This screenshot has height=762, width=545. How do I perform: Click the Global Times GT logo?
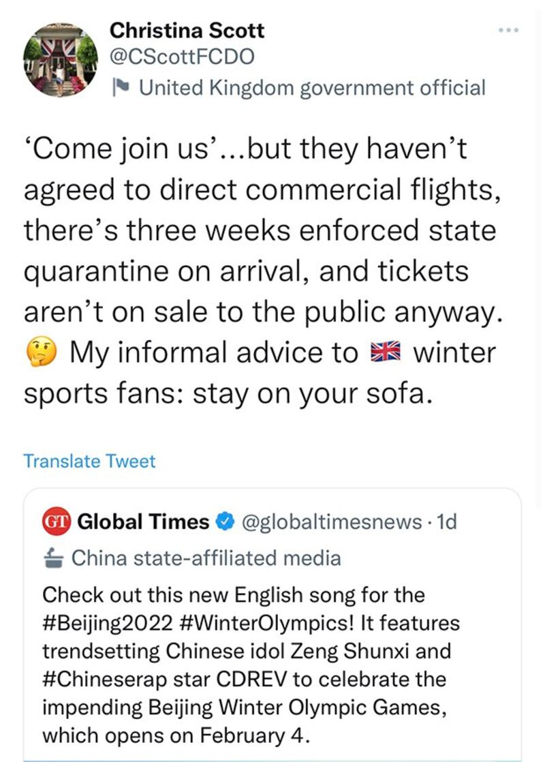57,521
